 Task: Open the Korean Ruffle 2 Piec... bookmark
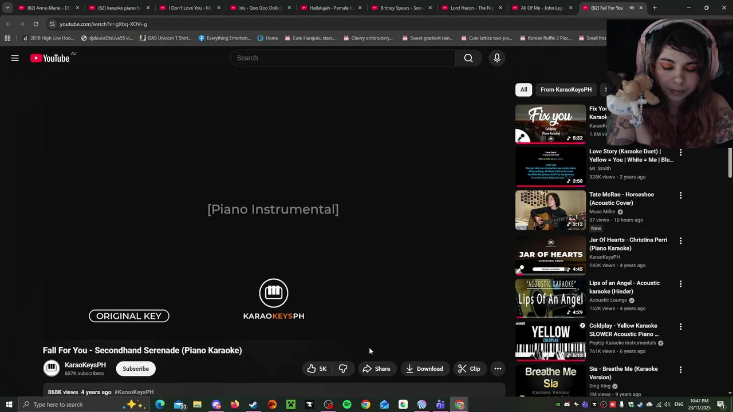pos(545,38)
